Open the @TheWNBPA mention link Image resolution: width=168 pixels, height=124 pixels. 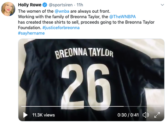[x=123, y=17]
